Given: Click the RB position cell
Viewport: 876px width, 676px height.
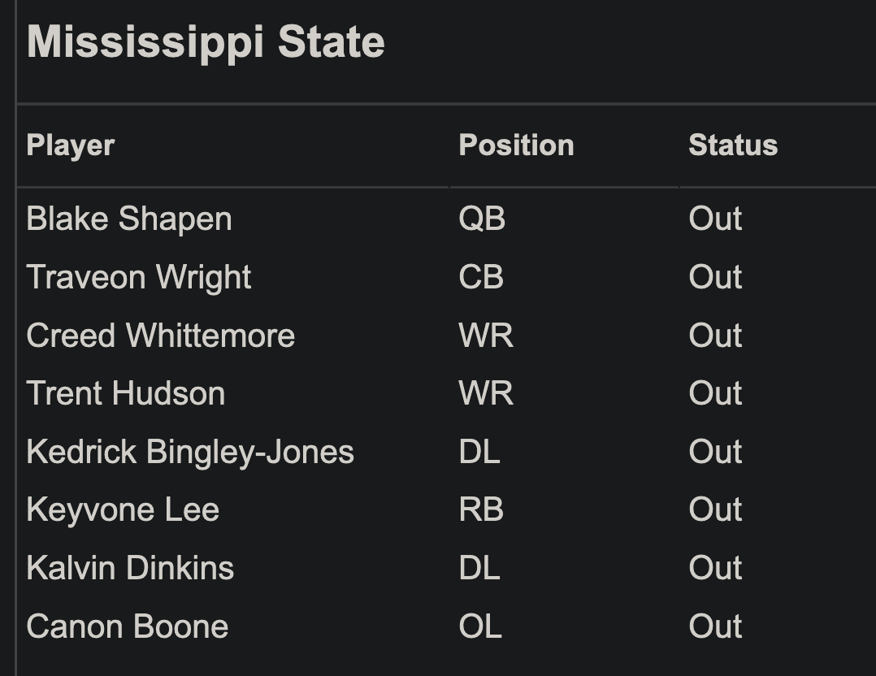Looking at the screenshot, I should [481, 510].
